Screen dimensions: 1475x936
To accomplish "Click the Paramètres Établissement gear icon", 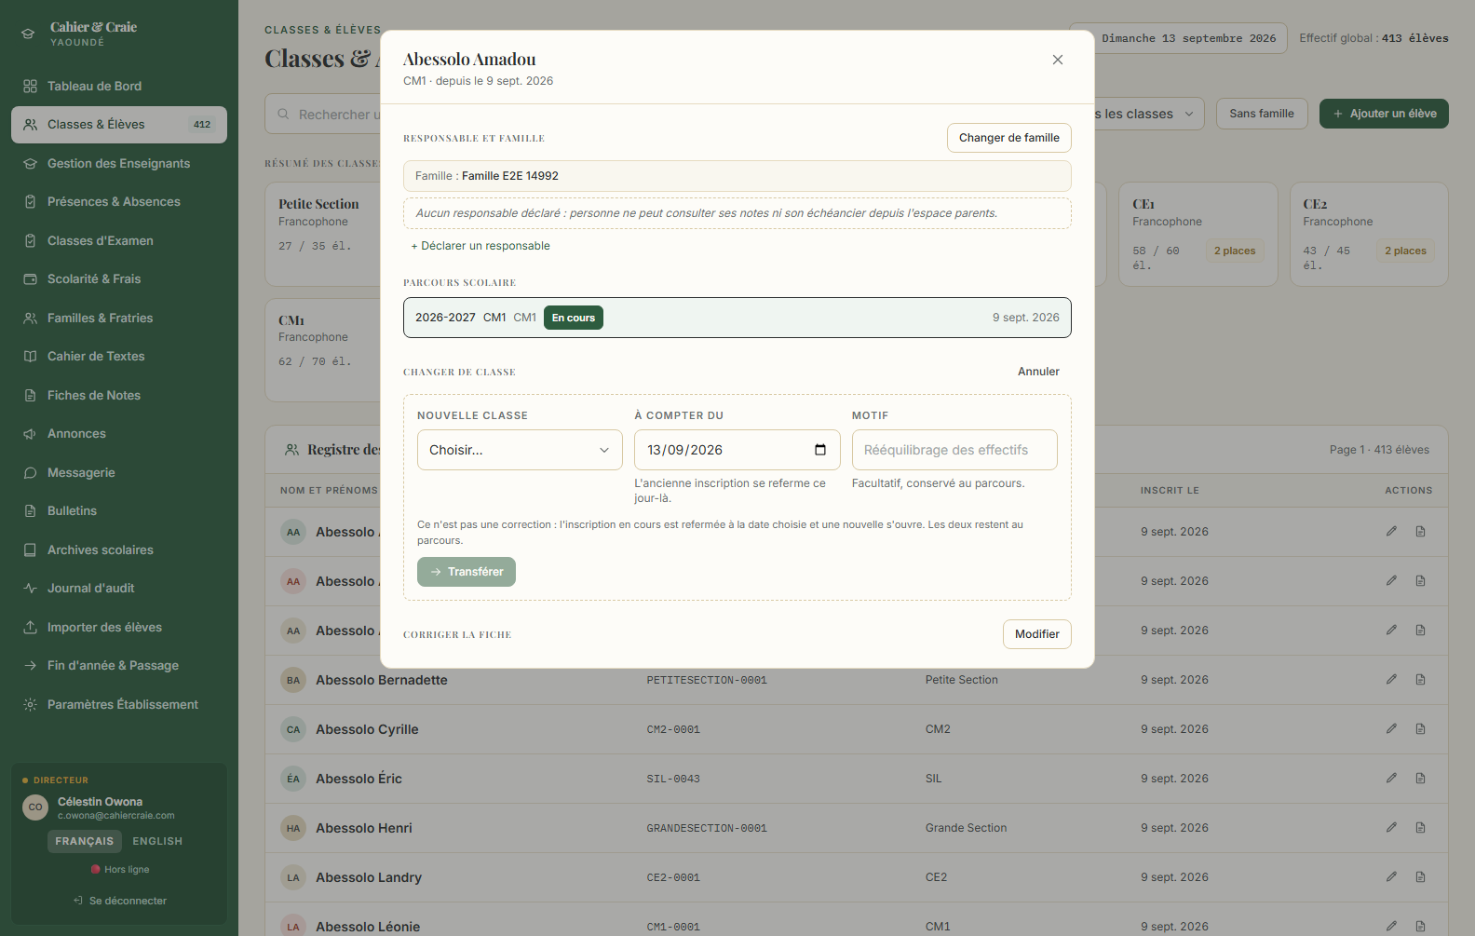I will point(30,704).
